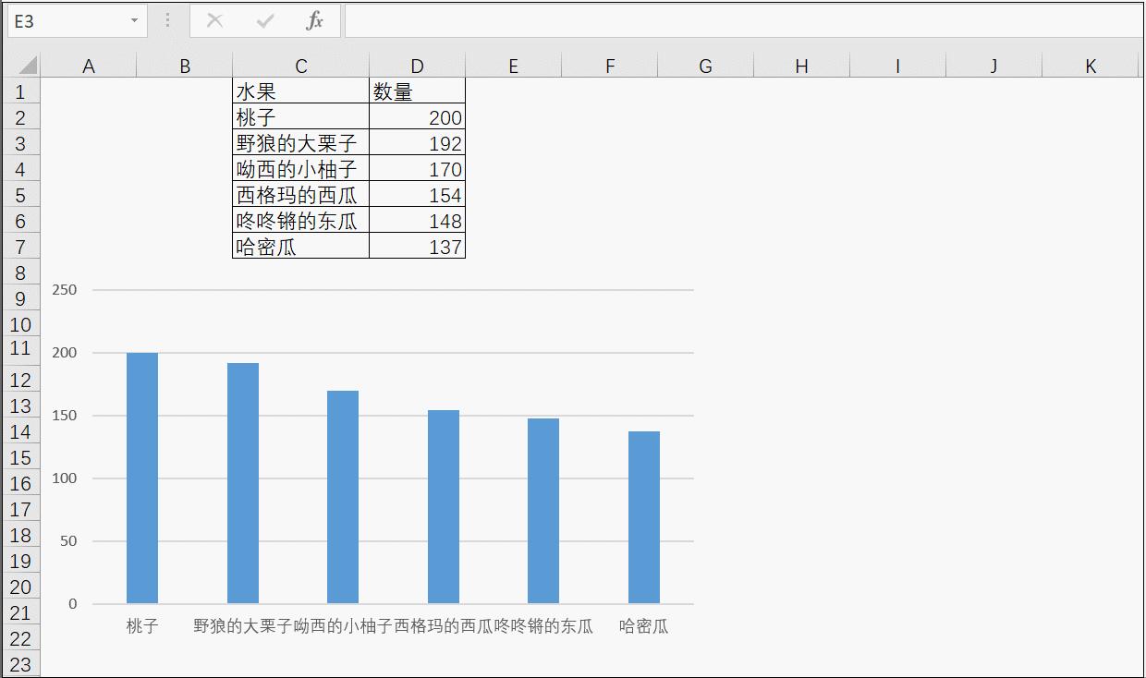Click the chart bar for 呦西的小柚子

343,497
